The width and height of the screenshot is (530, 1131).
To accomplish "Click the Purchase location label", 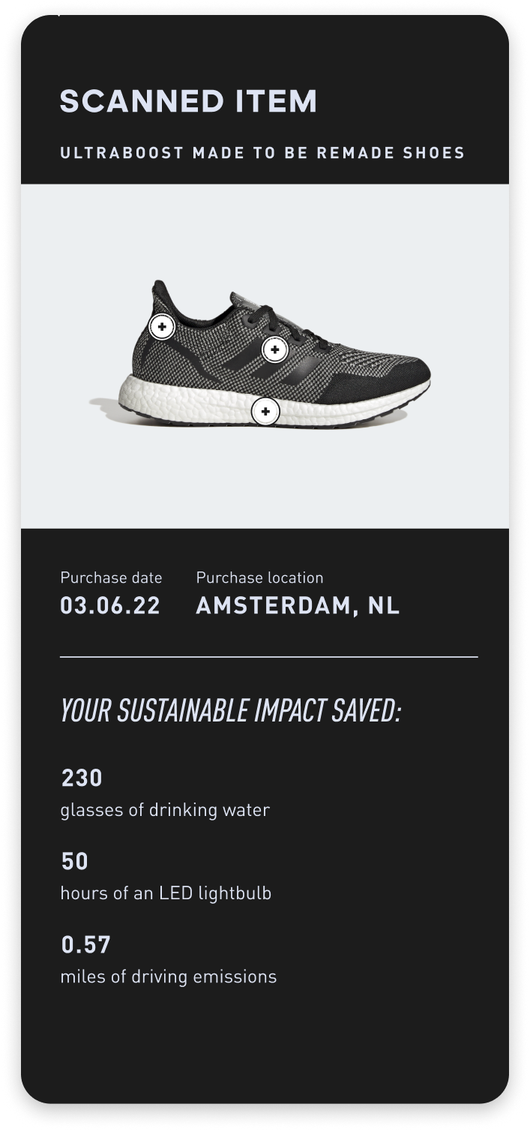I will coord(259,577).
